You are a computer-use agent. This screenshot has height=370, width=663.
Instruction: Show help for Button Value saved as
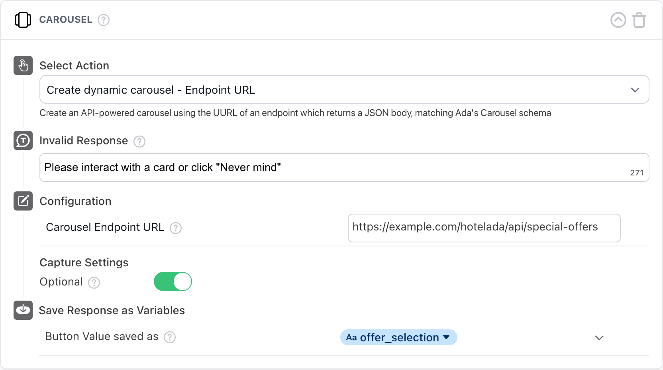(170, 337)
